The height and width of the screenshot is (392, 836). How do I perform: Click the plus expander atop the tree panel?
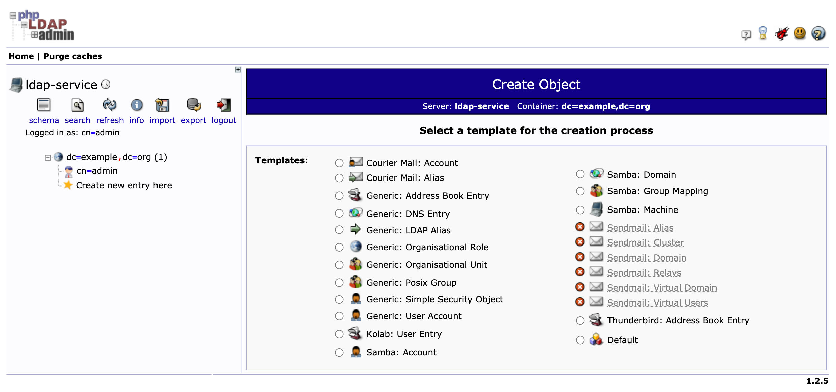point(238,69)
